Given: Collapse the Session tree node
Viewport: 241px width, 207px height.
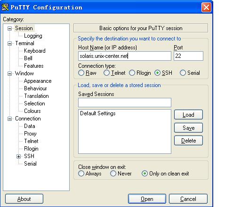Looking at the screenshot, I should (x=9, y=28).
